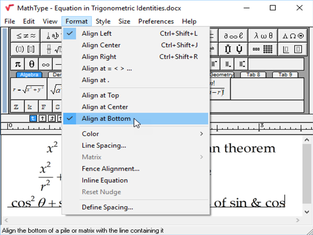313x235 pixels.
Task: Switch to Tab 9
Action: point(285,75)
